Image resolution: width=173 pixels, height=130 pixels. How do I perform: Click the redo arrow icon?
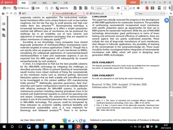coord(11,14)
